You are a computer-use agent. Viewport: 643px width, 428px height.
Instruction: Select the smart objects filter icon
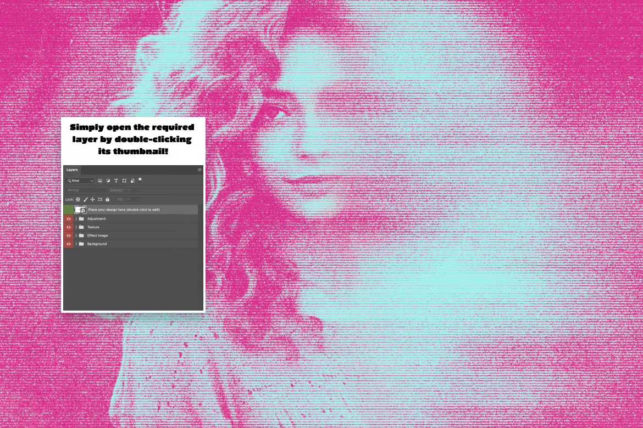pos(132,181)
